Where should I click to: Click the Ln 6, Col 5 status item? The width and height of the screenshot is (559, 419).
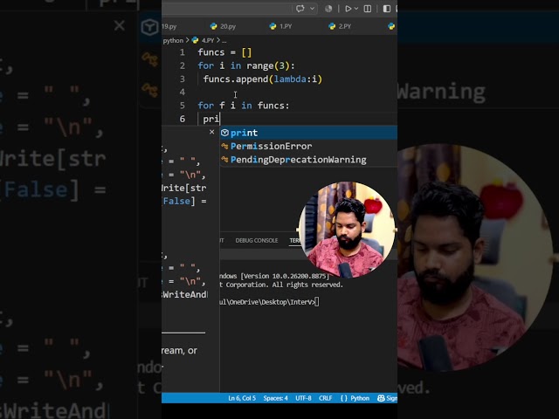242,398
